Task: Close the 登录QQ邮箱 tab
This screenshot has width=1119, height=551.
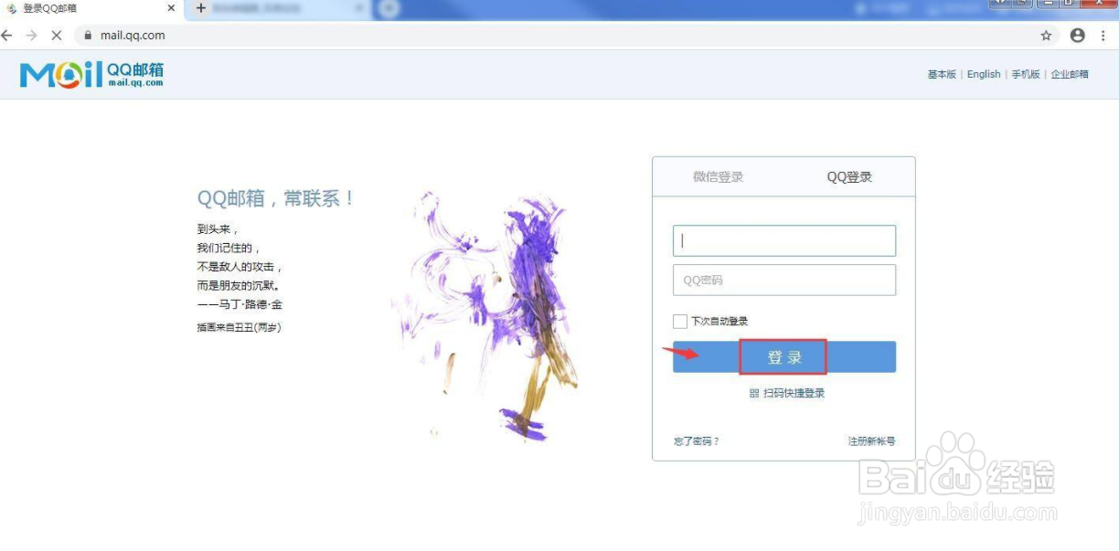Action: pyautogui.click(x=171, y=8)
